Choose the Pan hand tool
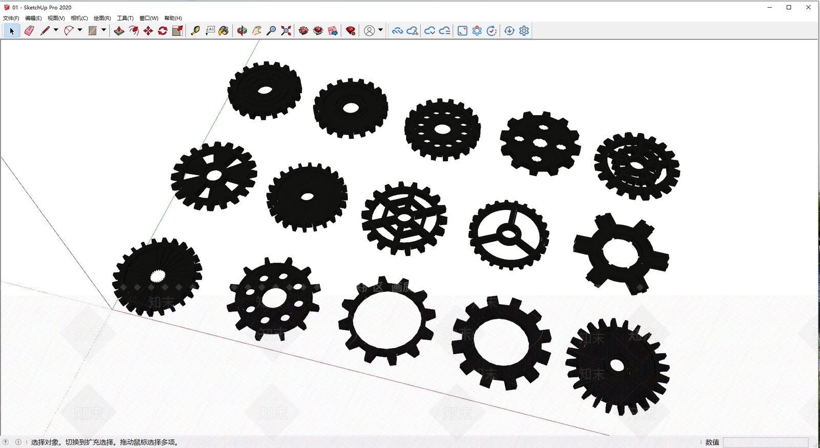This screenshot has width=820, height=448. (257, 31)
